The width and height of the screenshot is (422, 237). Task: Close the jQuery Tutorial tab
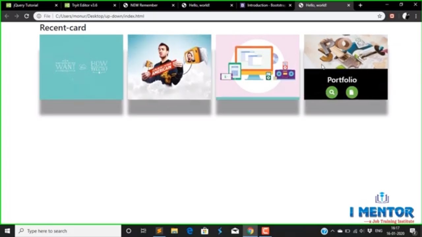pyautogui.click(x=56, y=5)
